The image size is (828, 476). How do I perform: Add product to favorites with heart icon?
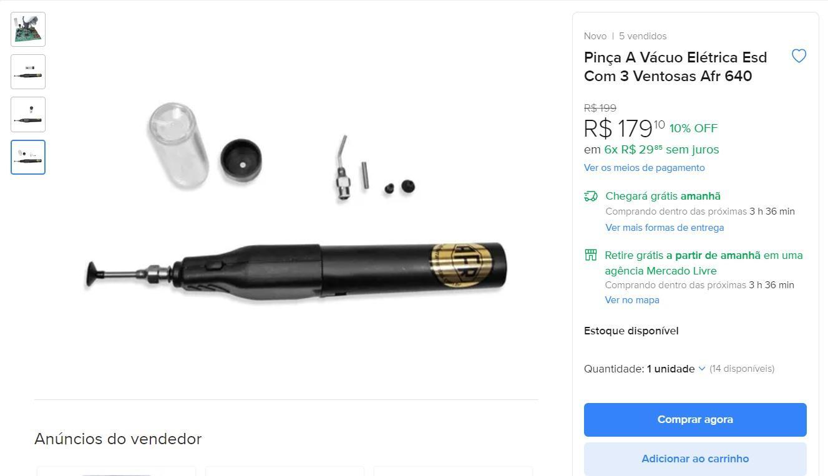pos(799,56)
